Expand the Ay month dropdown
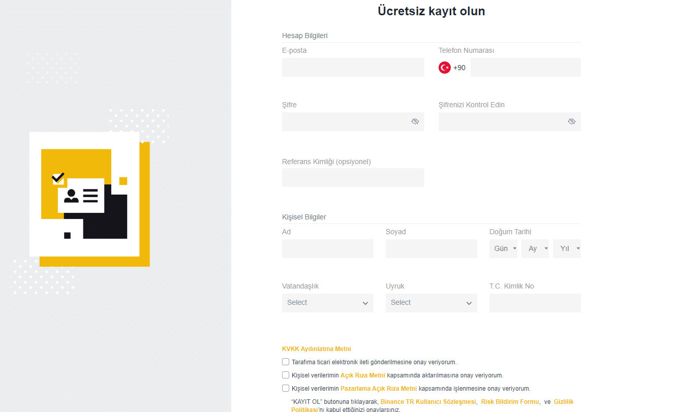 [535, 248]
